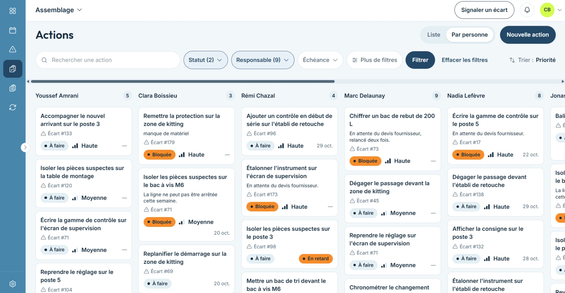Open the Échéance filter dropdown
Screen dimensions: 565x293
[320, 60]
